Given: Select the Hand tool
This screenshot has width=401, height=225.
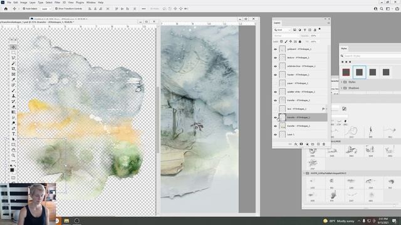Looking at the screenshot, I should (13, 150).
